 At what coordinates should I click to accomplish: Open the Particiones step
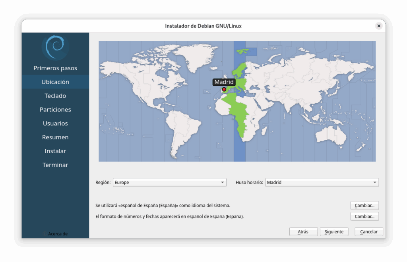pyautogui.click(x=55, y=110)
